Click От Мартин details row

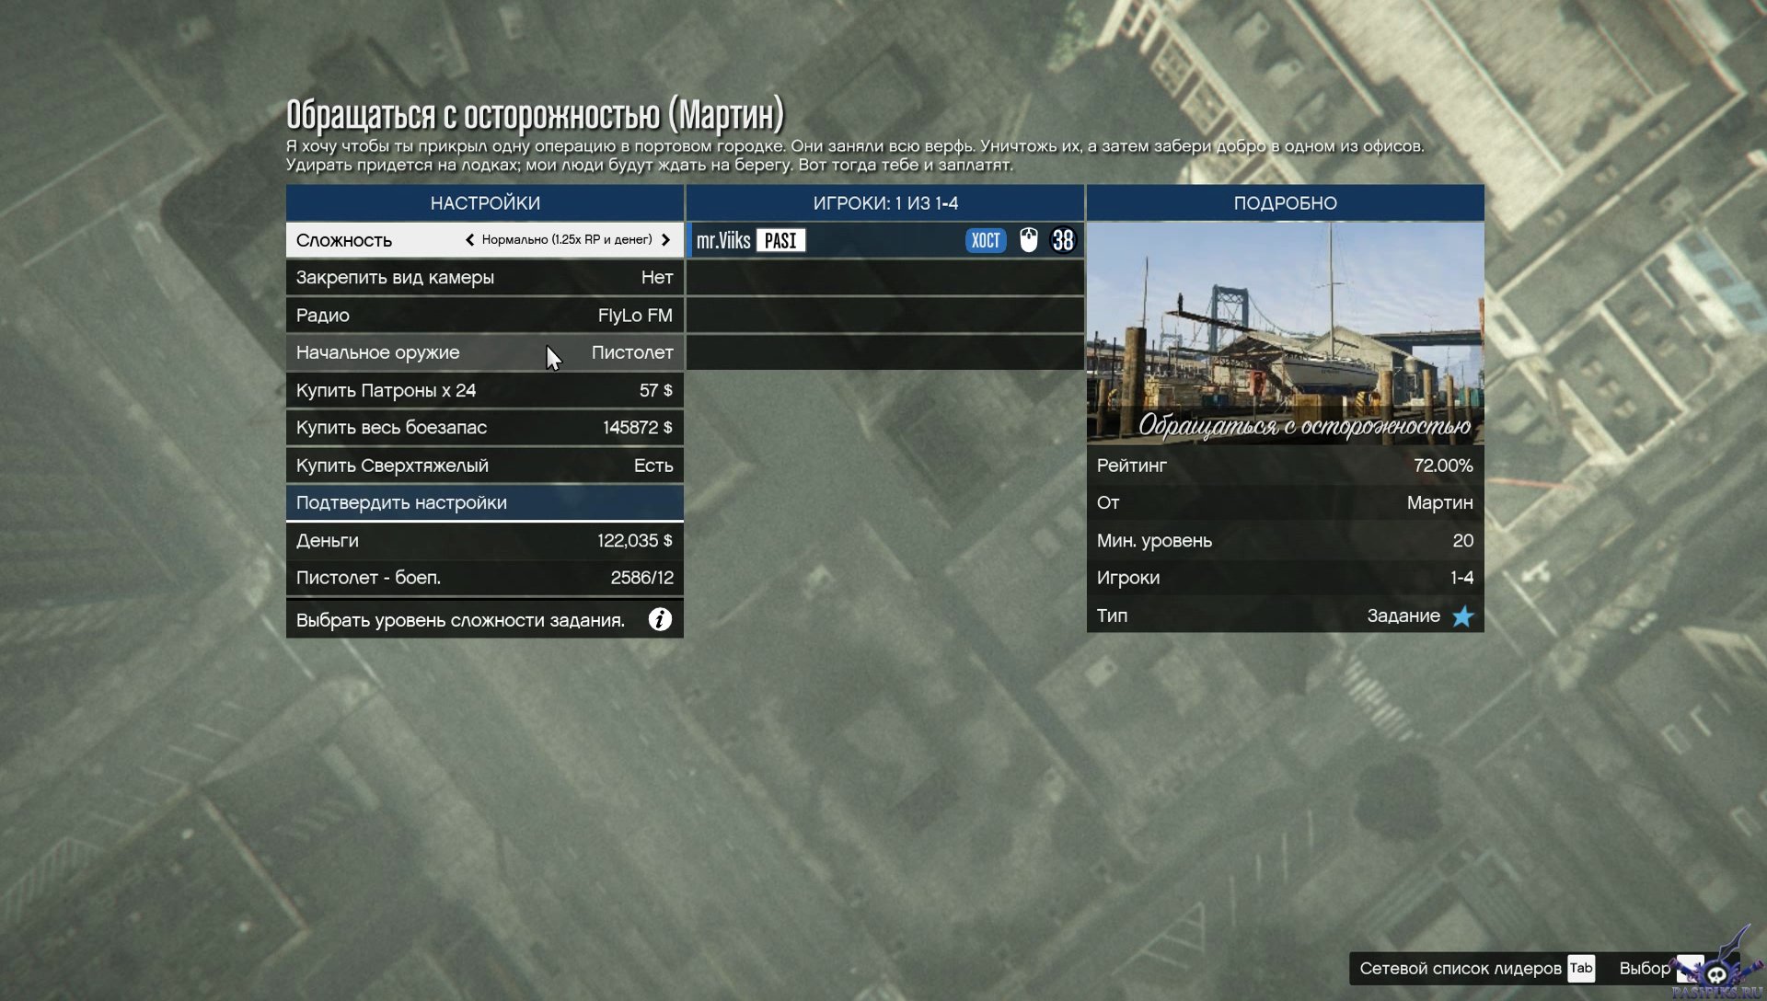1286,502
